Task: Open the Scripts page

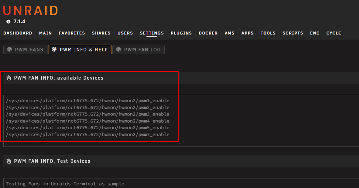Action: [293, 33]
